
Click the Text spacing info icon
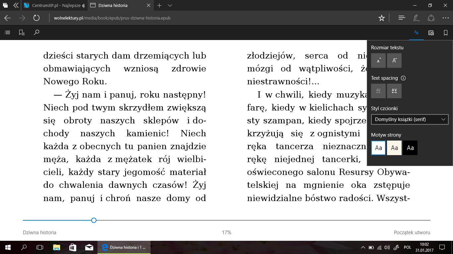[403, 78]
